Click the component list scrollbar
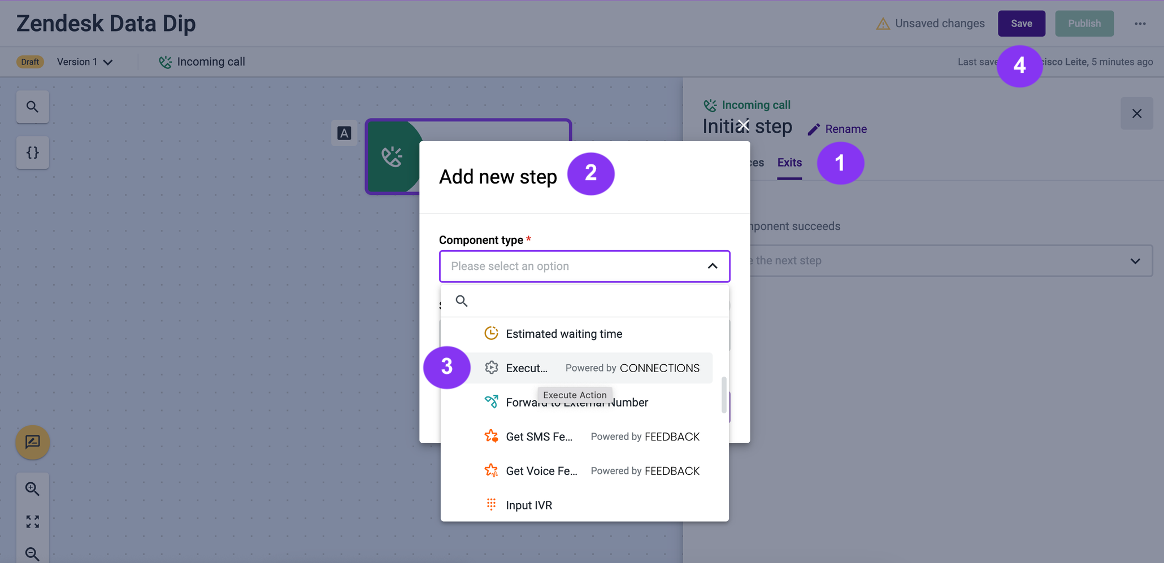 tap(724, 395)
